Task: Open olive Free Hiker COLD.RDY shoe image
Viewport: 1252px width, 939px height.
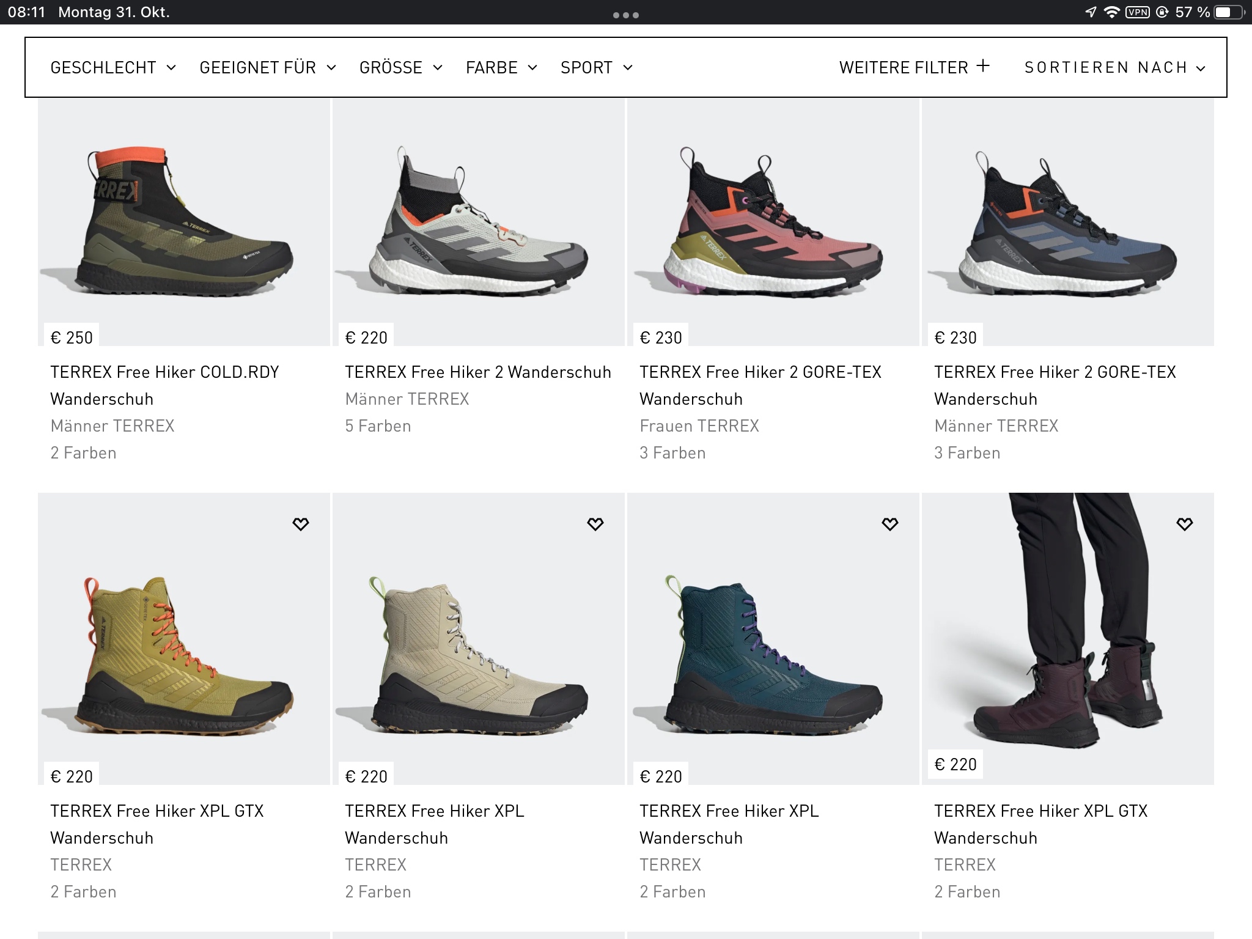Action: (184, 221)
